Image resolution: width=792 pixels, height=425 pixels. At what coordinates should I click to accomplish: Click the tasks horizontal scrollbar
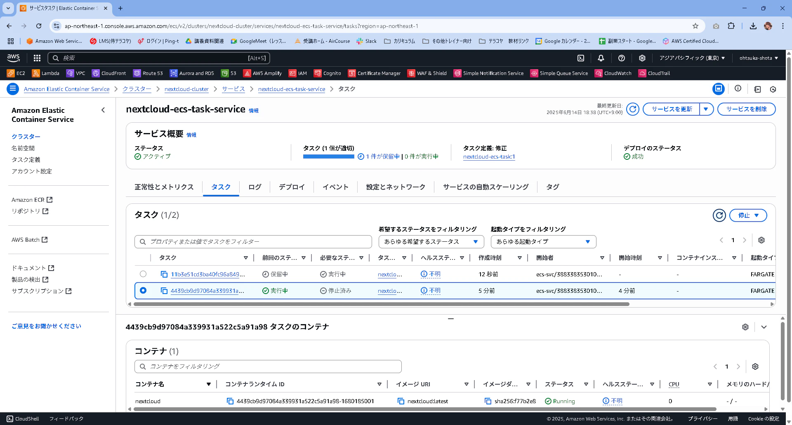382,304
